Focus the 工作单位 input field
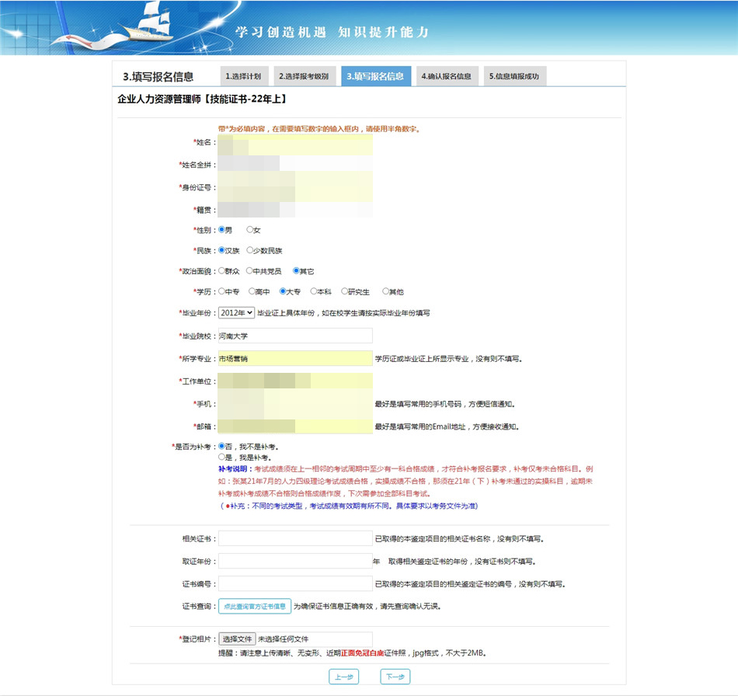Screen dimensions: 738x696 click(x=295, y=381)
